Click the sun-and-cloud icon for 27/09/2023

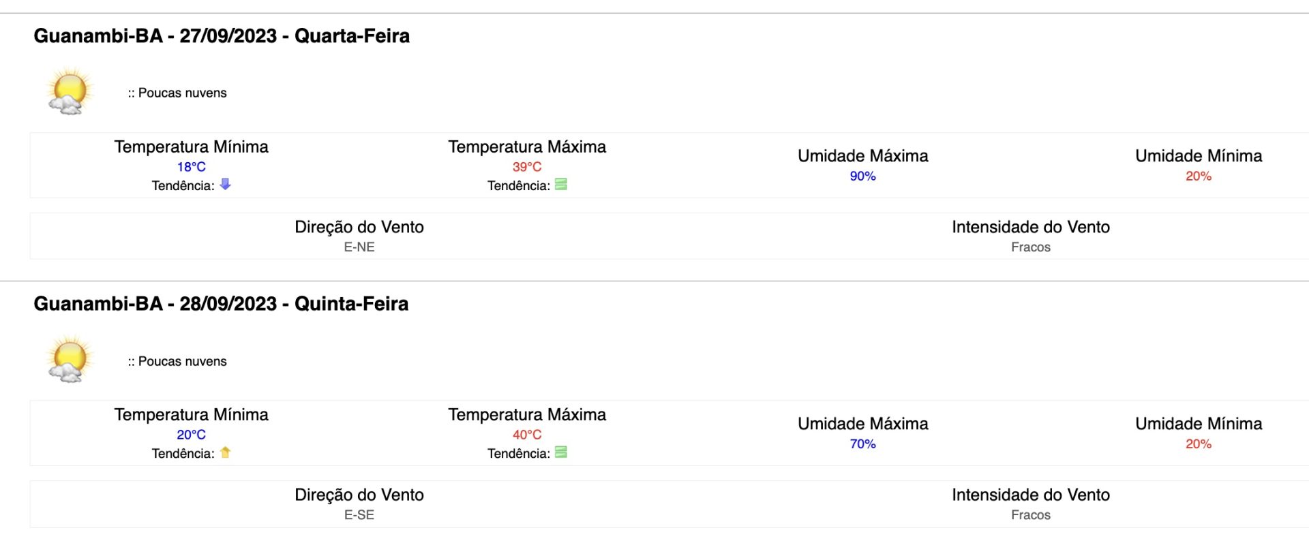coord(70,91)
